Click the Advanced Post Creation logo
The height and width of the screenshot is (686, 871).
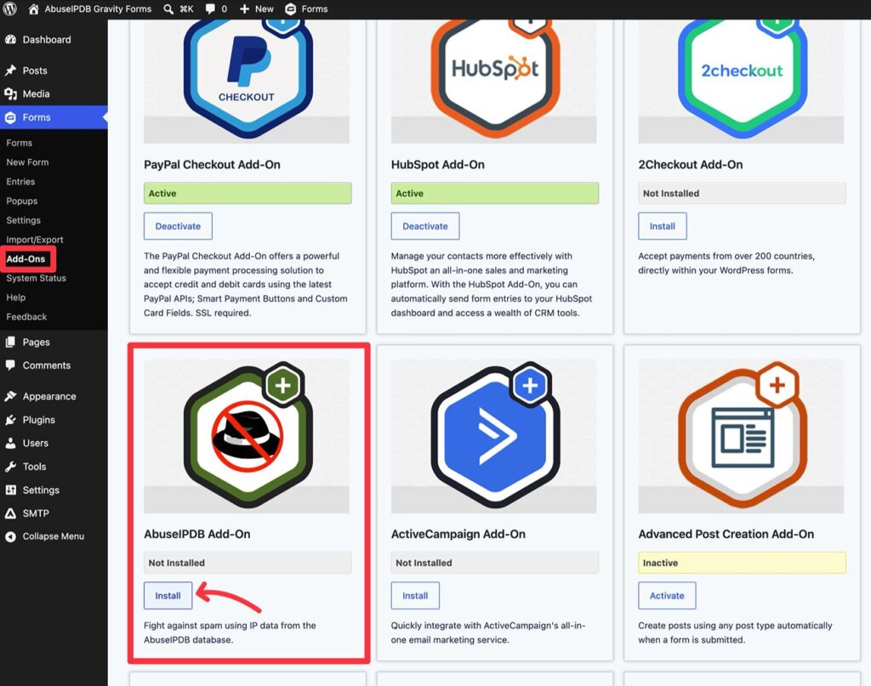point(742,437)
